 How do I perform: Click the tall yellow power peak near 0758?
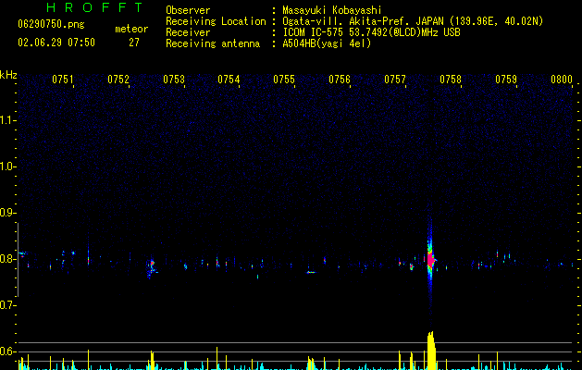(430, 351)
